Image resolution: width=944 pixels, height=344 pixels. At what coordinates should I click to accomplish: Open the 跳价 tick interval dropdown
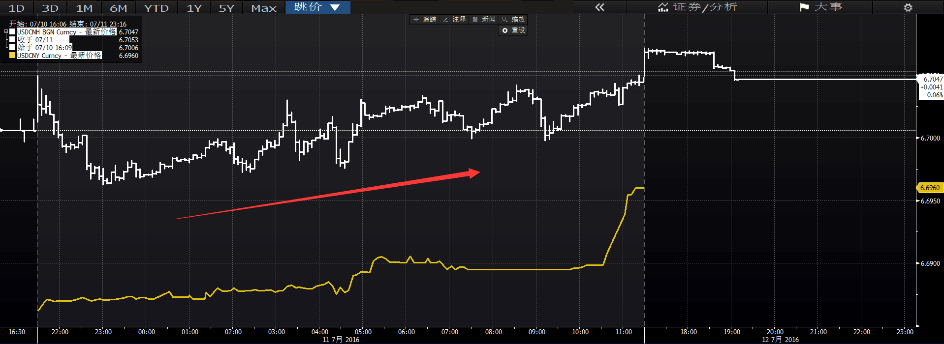coord(317,7)
